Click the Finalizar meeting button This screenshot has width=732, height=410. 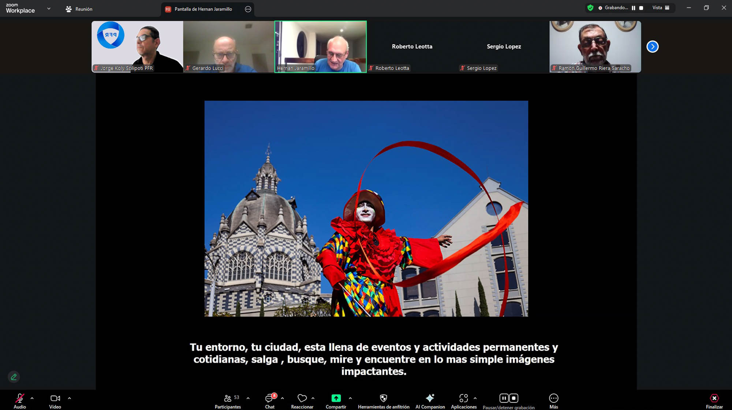pyautogui.click(x=714, y=398)
